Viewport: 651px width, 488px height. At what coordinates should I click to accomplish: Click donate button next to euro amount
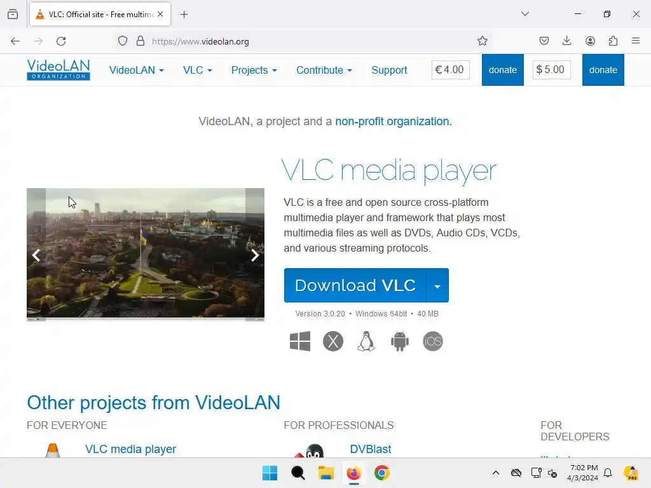503,70
